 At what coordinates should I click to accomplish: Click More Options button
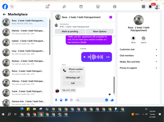(100, 31)
